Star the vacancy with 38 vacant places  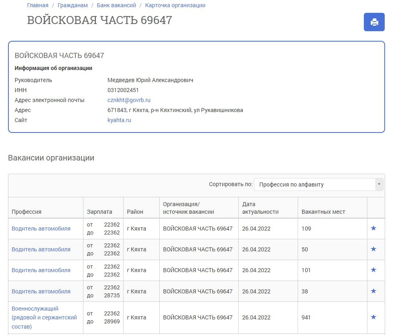pyautogui.click(x=373, y=291)
